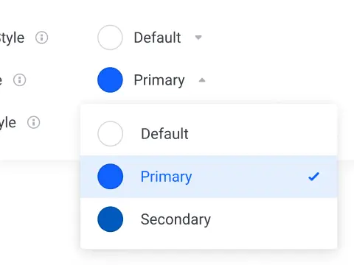This screenshot has height=265, width=354.
Task: Click the blue checkmark on Primary option
Action: click(313, 177)
